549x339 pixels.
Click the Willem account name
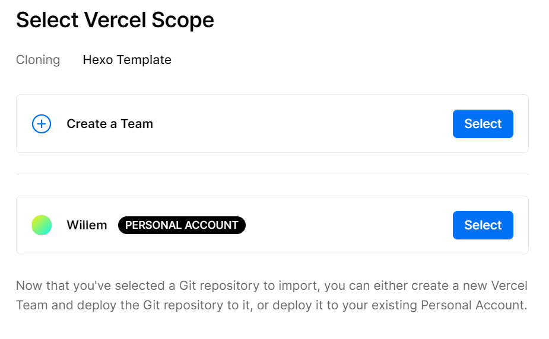click(87, 225)
